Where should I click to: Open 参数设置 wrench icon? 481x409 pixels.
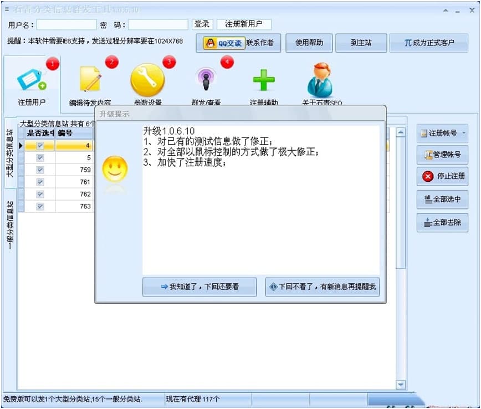coord(147,80)
